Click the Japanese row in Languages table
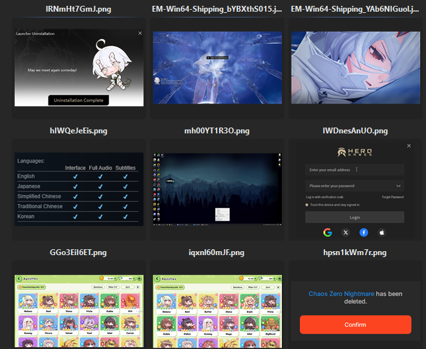 [x=78, y=186]
